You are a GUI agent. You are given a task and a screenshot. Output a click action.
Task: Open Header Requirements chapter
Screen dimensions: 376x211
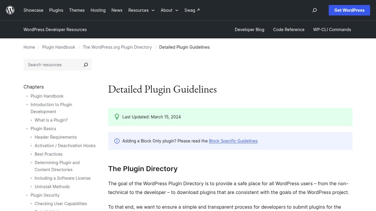pyautogui.click(x=56, y=137)
